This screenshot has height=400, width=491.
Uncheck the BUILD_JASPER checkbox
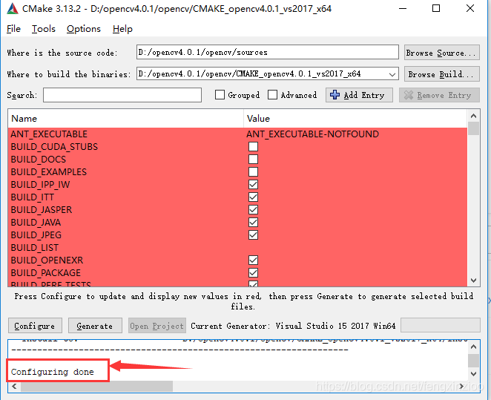tap(253, 209)
